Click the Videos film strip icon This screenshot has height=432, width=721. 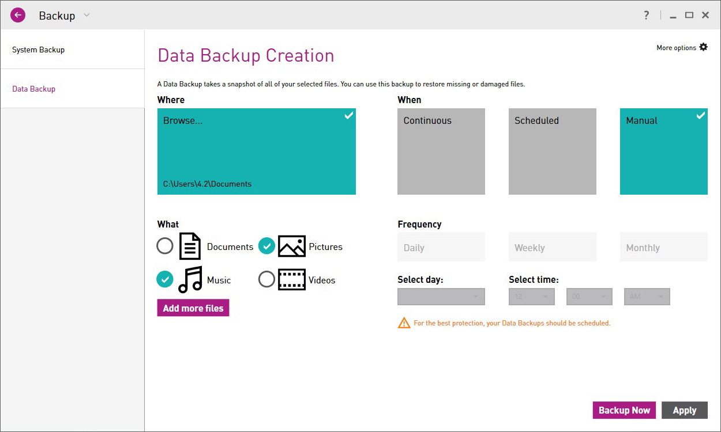coord(292,280)
